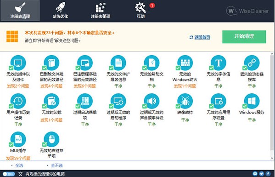This screenshot has width=275, height=177.
Task: Open the 过期或无效的声音 speaker icon
Action: pos(152,101)
